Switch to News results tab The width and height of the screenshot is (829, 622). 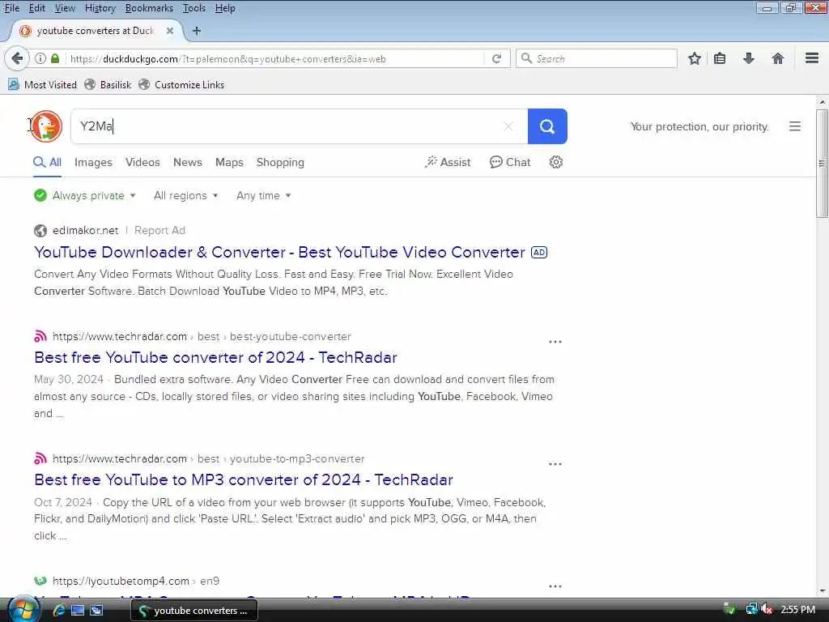click(x=188, y=162)
